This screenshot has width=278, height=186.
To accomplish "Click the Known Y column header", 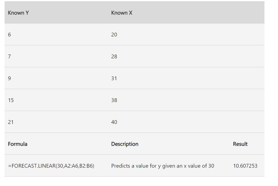I will 18,13.
